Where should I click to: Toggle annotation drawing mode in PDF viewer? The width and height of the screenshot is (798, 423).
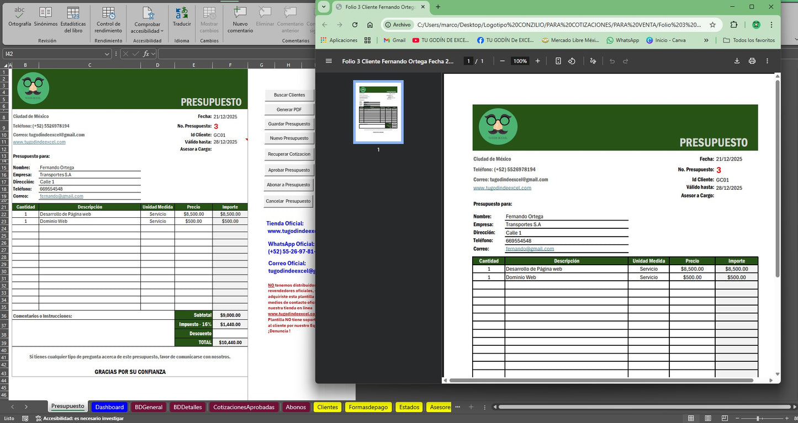click(x=593, y=61)
